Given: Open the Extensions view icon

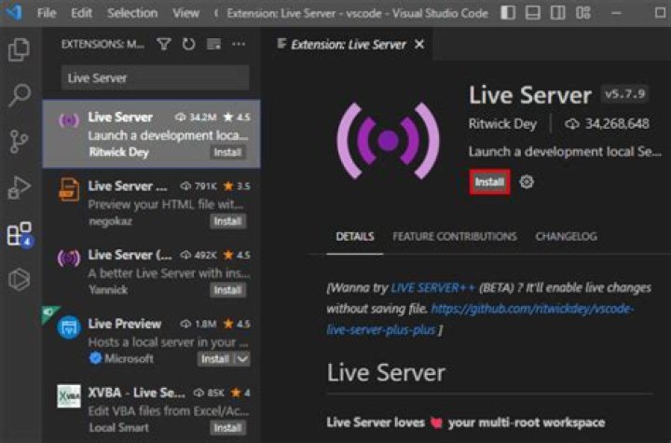Looking at the screenshot, I should click(19, 234).
